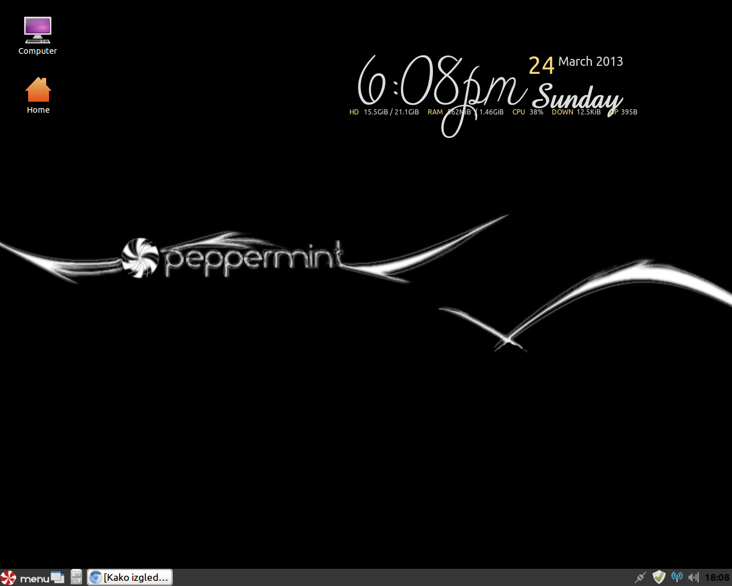Click the DOWN "12.5KiB" value

pyautogui.click(x=588, y=112)
